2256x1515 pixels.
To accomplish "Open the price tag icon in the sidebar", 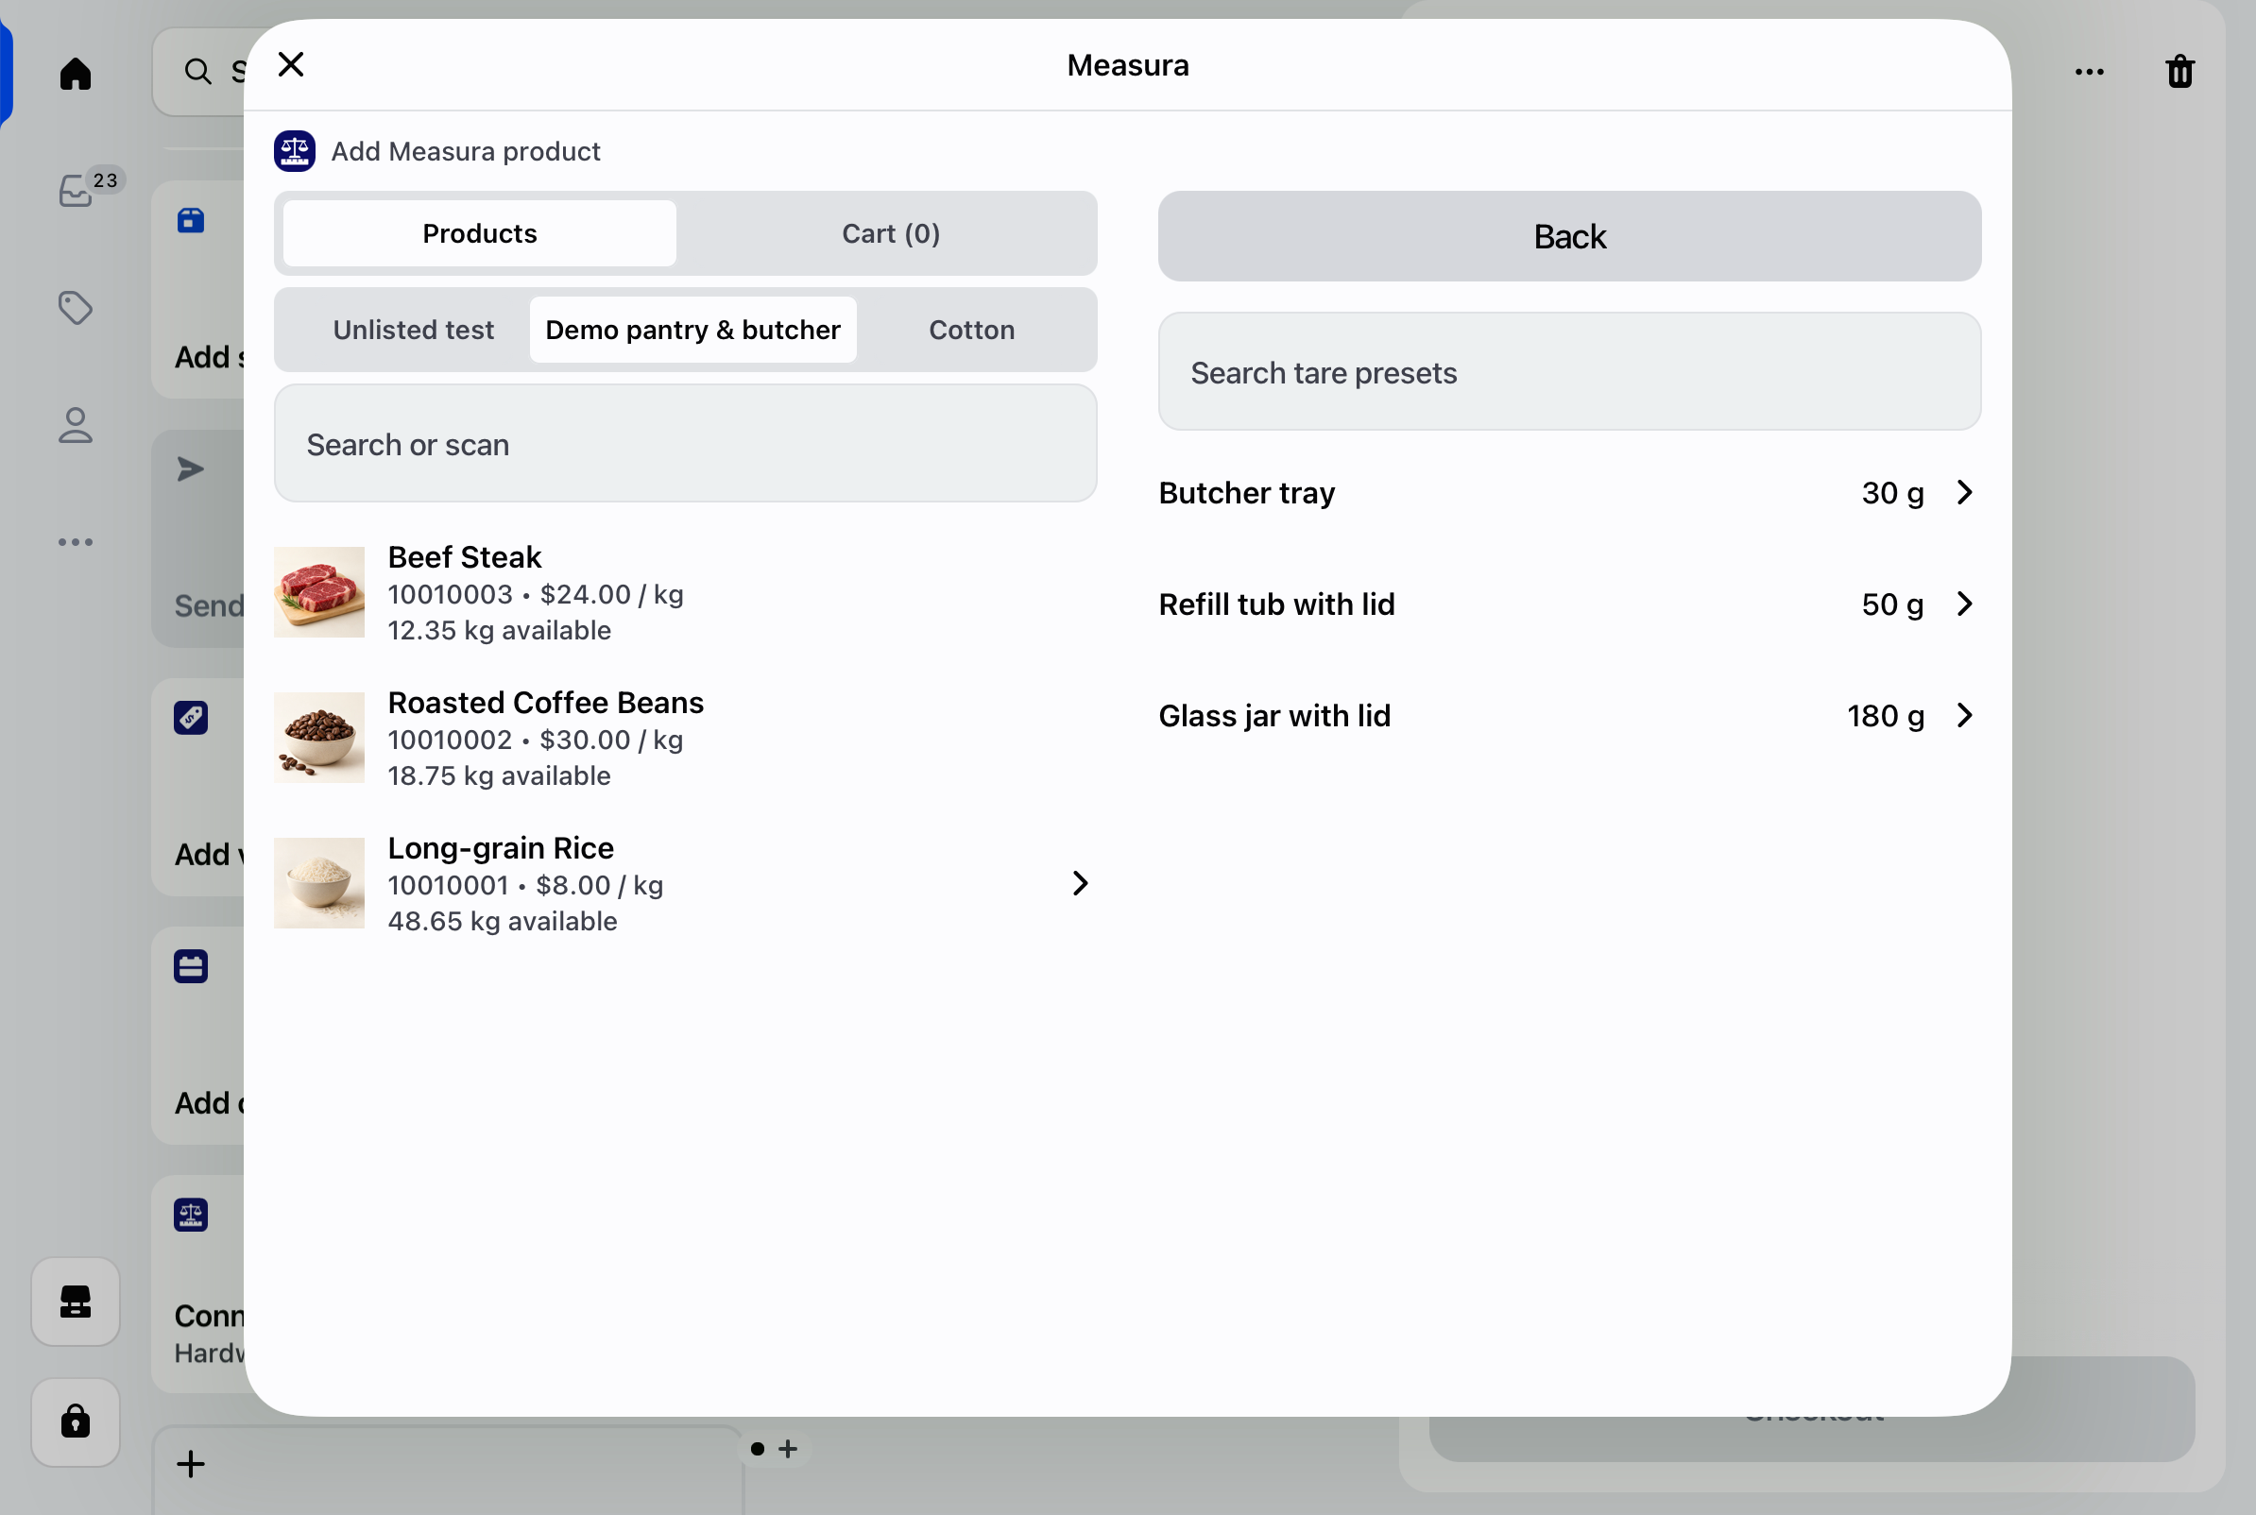I will coord(76,307).
